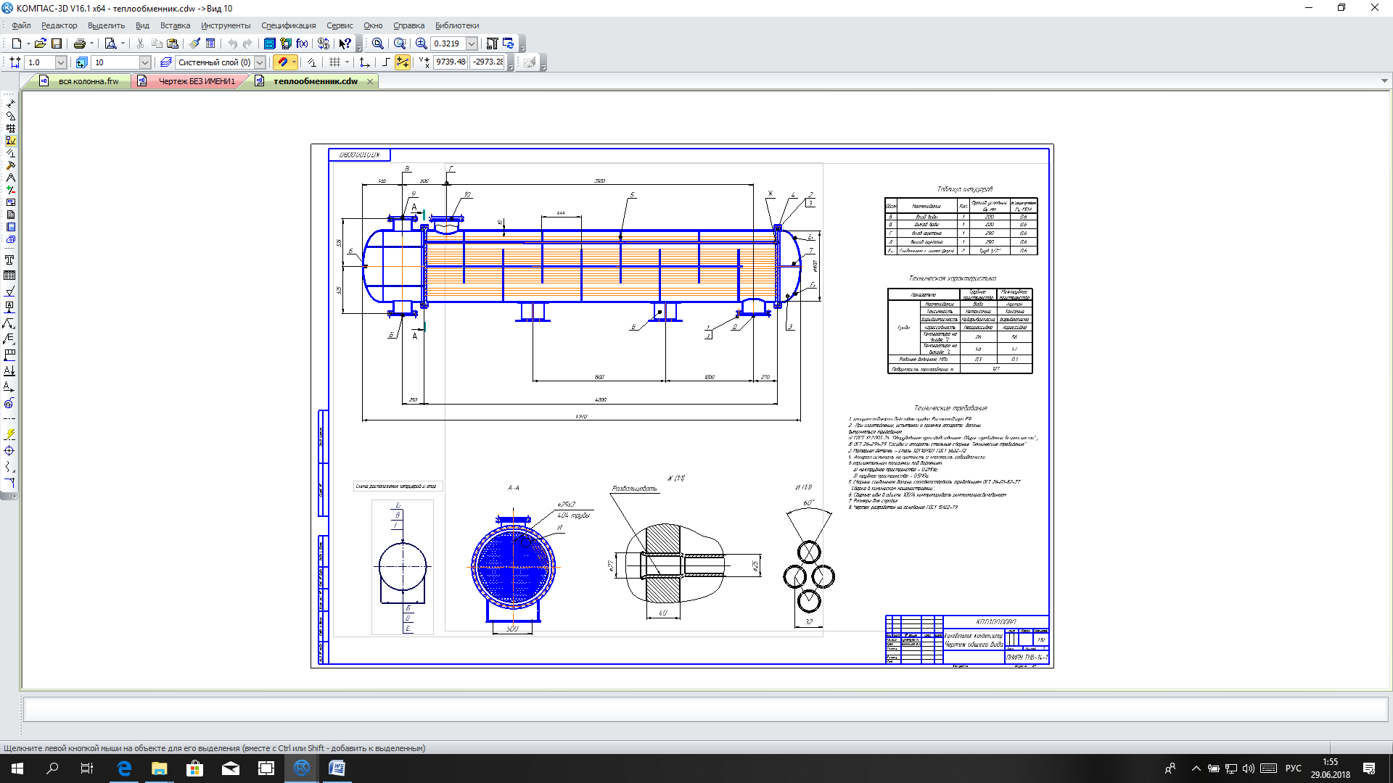Expand document tabs list arrow at right

[x=1384, y=81]
